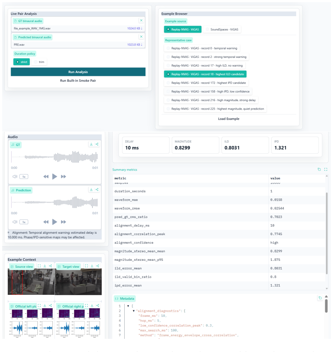Click the Run Analysis button

coord(78,72)
